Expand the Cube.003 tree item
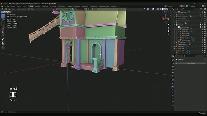This screenshot has width=207, height=116. coord(179,29)
